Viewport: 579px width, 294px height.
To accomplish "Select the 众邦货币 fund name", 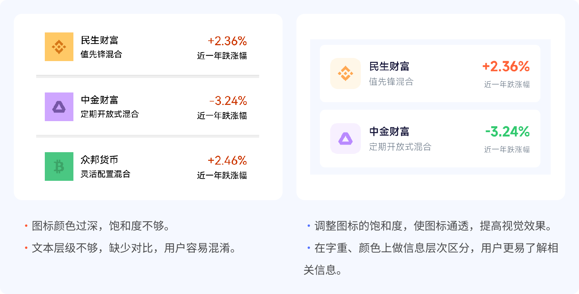I will 99,160.
